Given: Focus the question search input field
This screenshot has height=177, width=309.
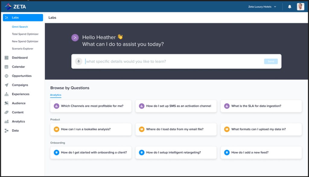Looking at the screenshot, I should point(174,61).
